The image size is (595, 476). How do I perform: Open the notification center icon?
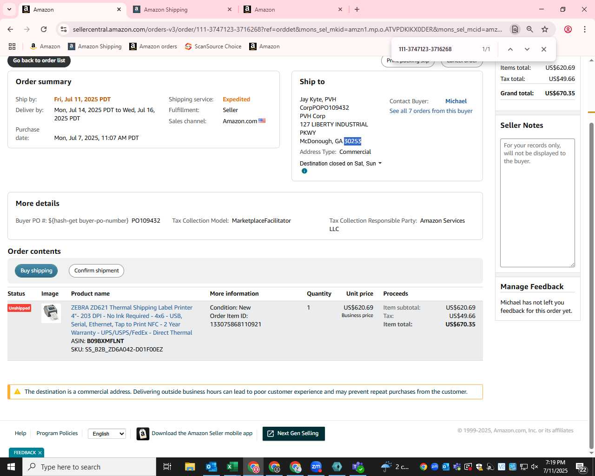click(x=581, y=467)
